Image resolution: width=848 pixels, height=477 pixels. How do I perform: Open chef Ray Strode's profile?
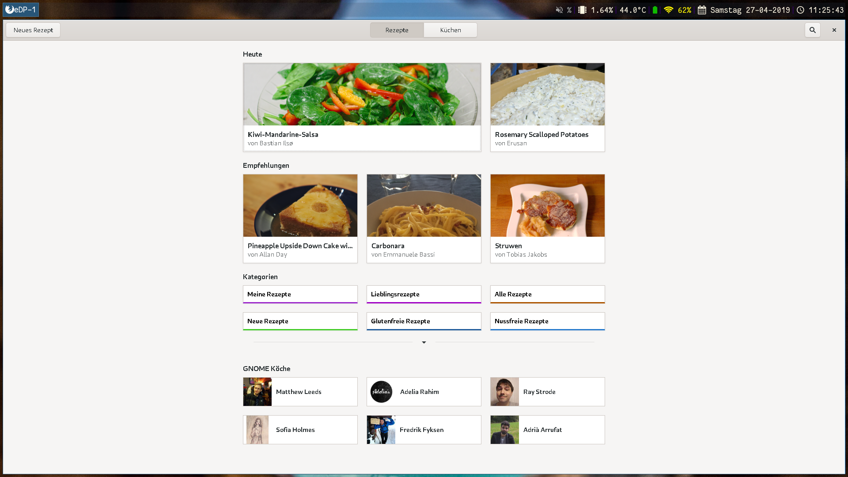pos(547,392)
